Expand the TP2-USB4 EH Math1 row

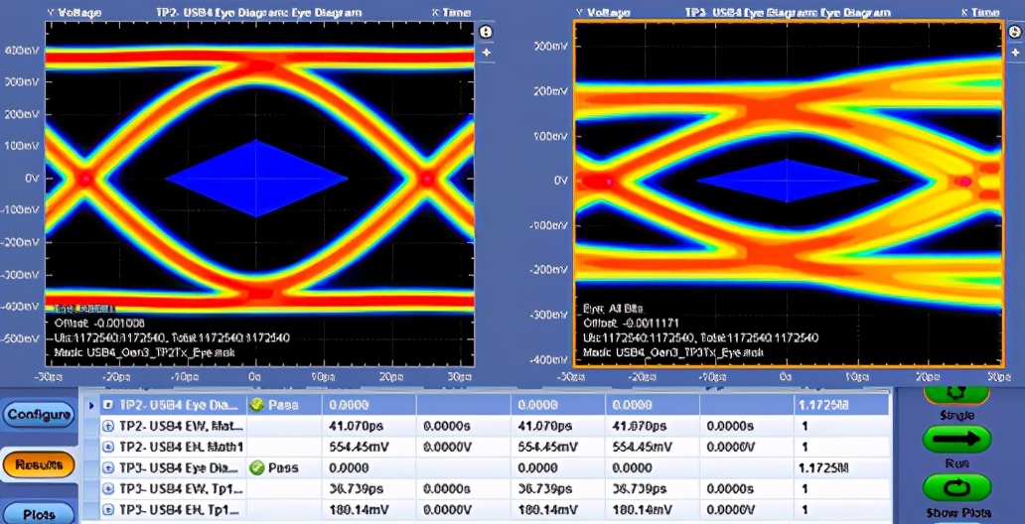pyautogui.click(x=109, y=447)
